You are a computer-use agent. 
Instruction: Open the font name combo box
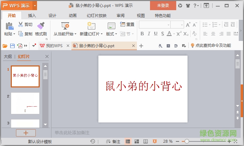point(155,25)
